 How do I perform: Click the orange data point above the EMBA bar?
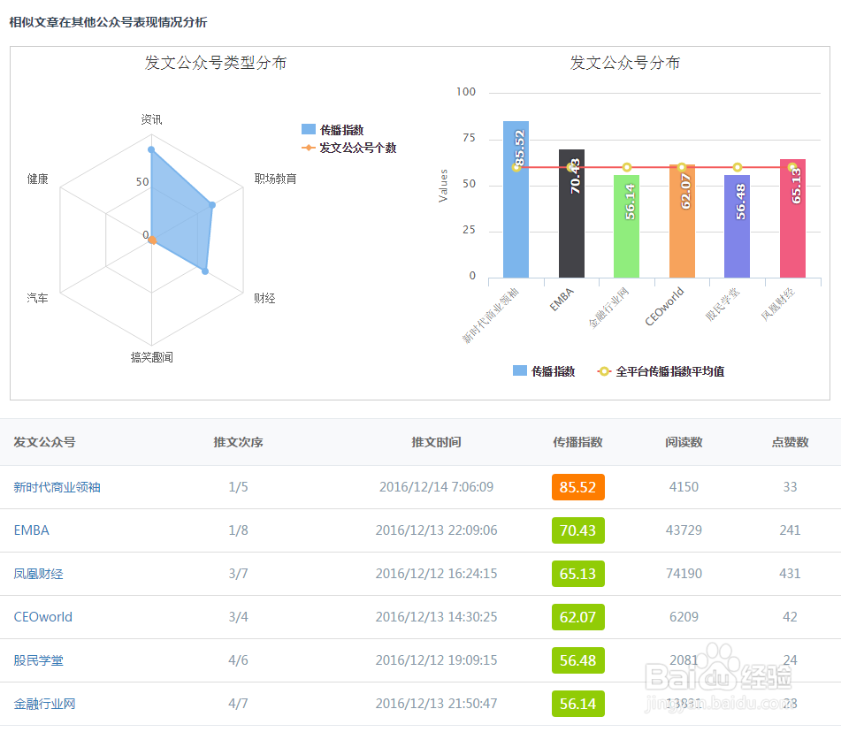pyautogui.click(x=571, y=166)
